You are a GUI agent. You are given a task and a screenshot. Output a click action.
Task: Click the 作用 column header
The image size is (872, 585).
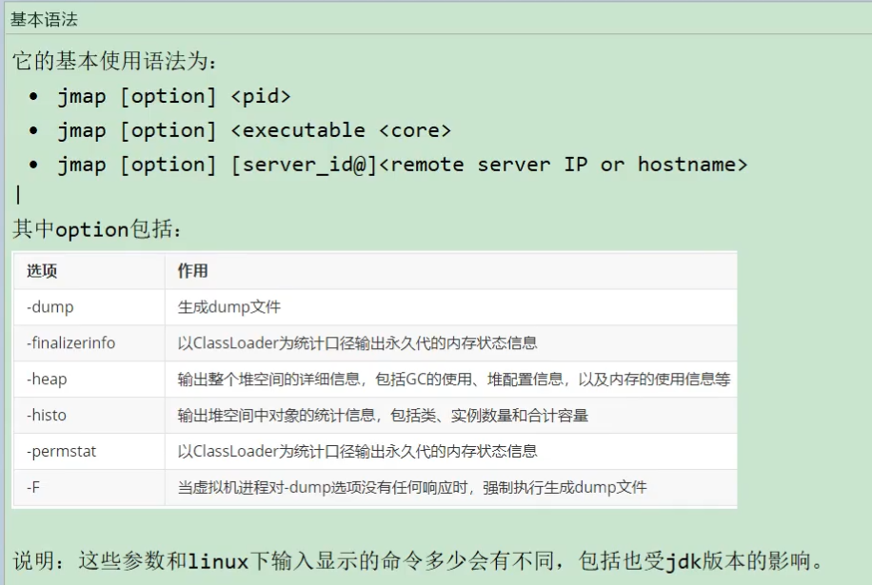click(x=193, y=270)
